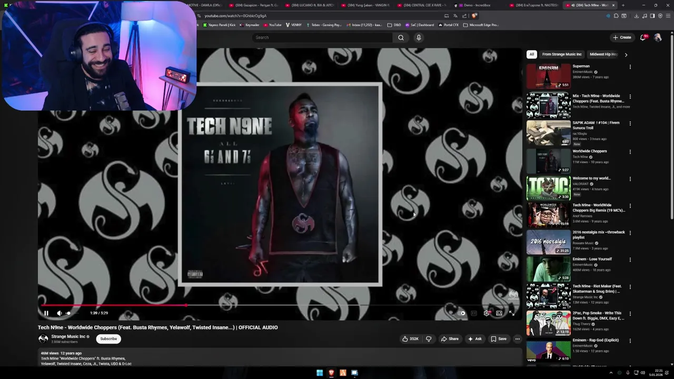Open Strange Music Inc channel name link
674x379 pixels.
click(68, 336)
